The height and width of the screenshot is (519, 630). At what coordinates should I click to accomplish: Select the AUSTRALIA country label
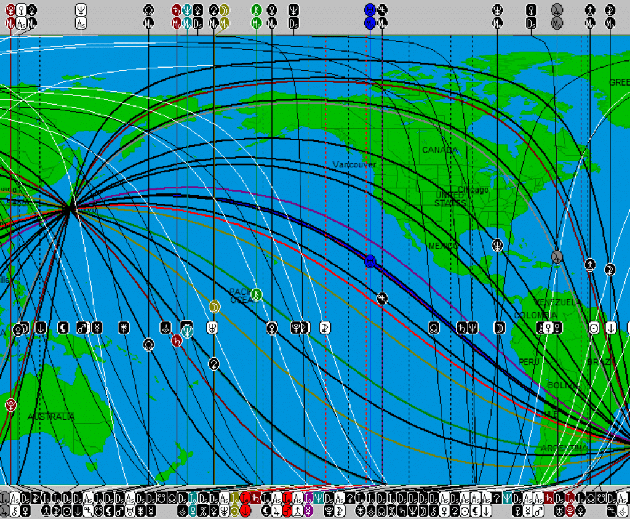51,417
